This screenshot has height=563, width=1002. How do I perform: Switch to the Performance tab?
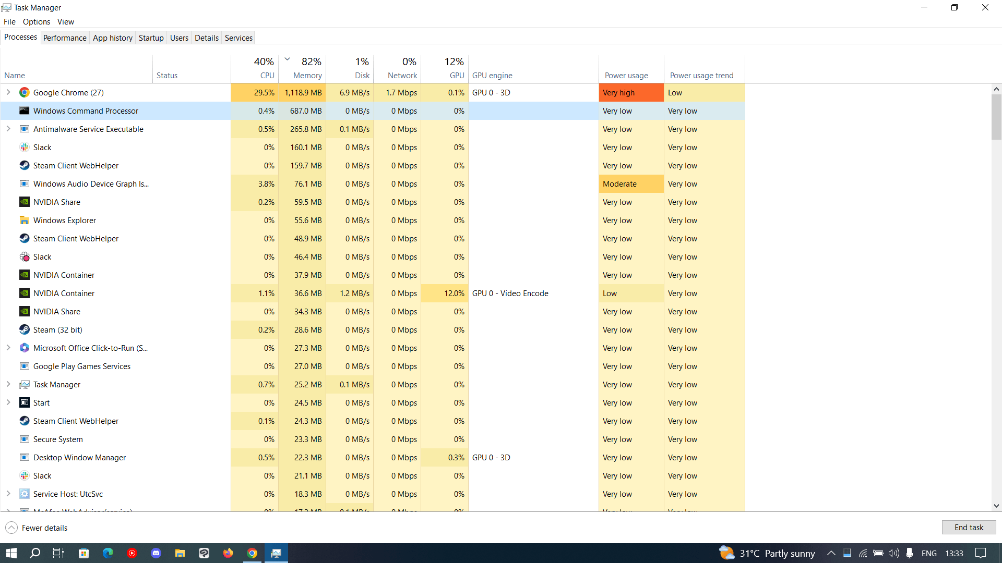point(65,38)
